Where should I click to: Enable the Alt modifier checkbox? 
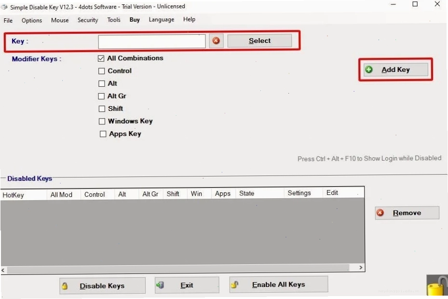pos(101,83)
